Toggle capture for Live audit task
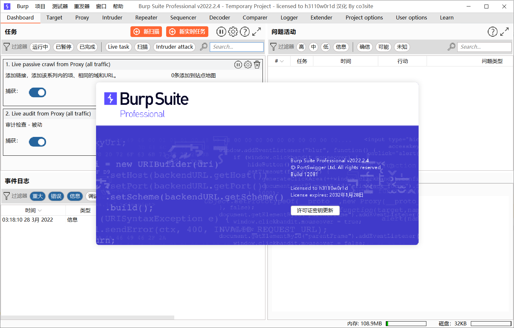Viewport: 514px width, 328px height. coord(38,142)
